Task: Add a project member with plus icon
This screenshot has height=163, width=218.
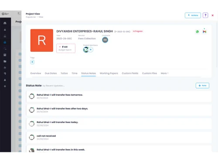Action: (x=91, y=50)
